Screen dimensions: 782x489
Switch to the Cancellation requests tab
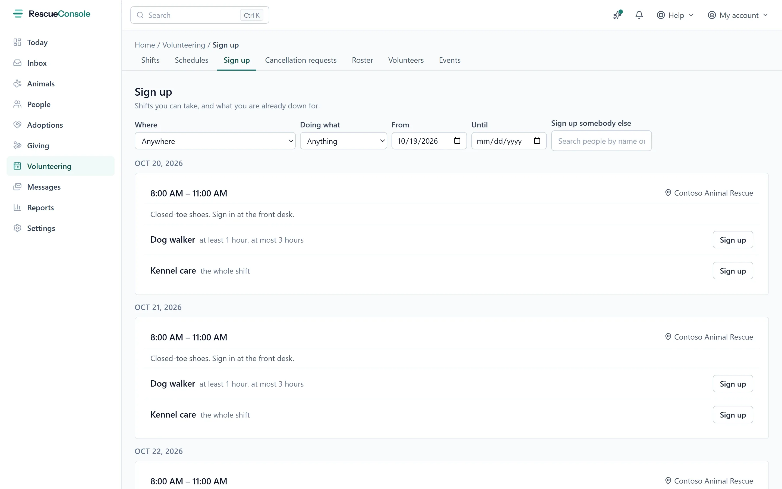coord(301,60)
